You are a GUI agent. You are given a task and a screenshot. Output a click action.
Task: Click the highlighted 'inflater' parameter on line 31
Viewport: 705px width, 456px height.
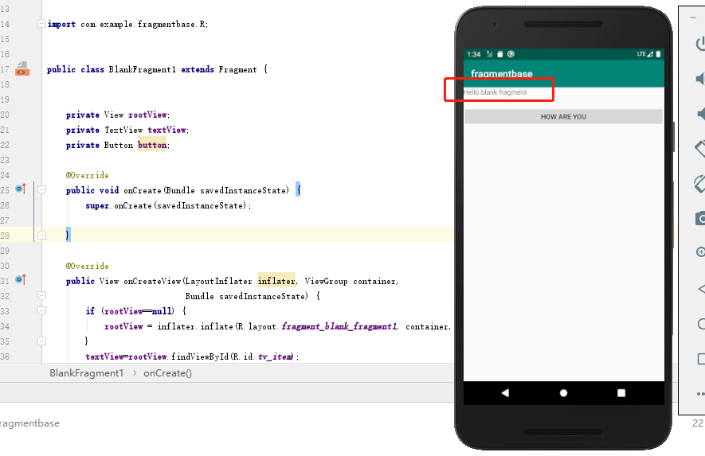click(x=276, y=281)
